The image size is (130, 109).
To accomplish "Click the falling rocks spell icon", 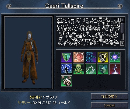I will [66, 81].
